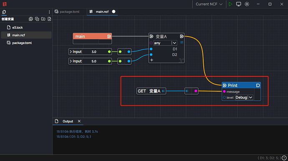Click the magenta message port on the Print node

[x=224, y=91]
